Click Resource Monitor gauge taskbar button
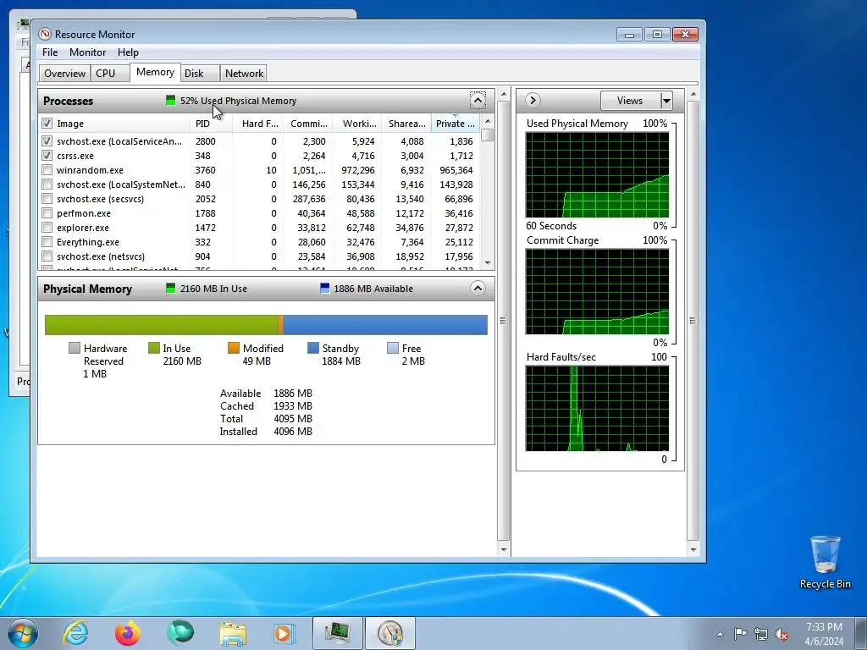867x650 pixels. [390, 633]
